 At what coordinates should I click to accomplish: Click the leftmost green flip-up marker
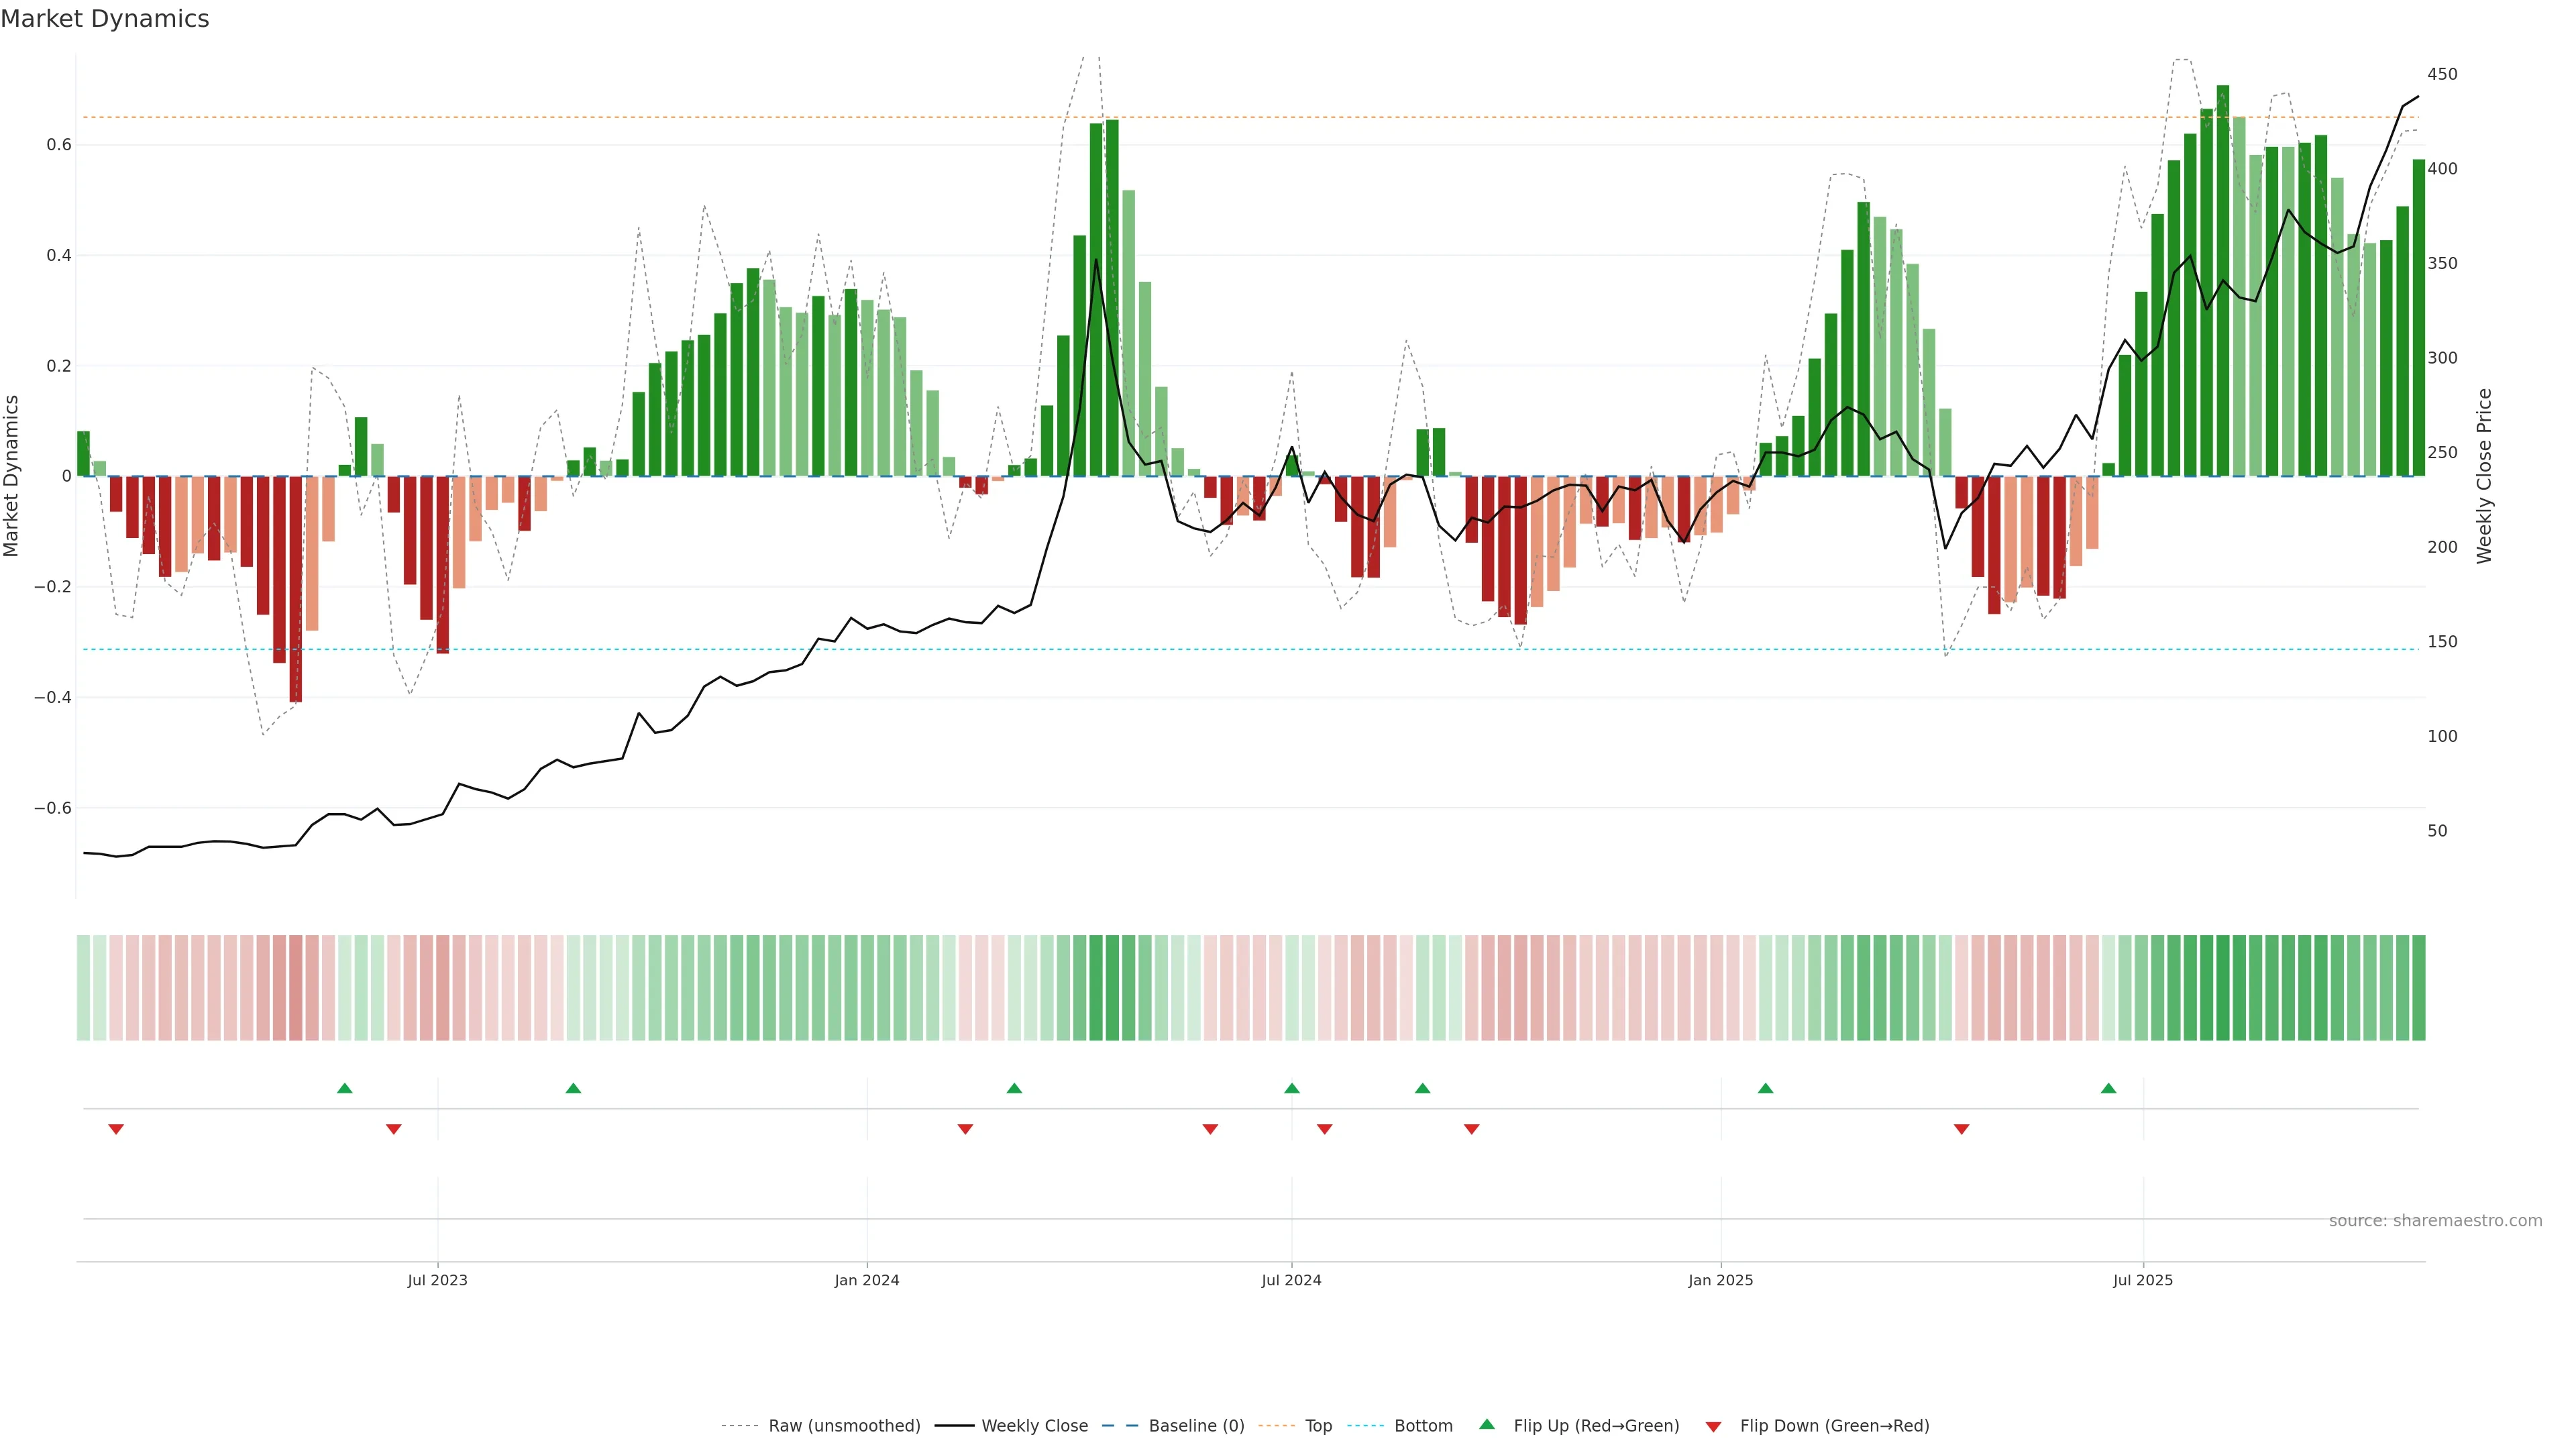point(345,1088)
